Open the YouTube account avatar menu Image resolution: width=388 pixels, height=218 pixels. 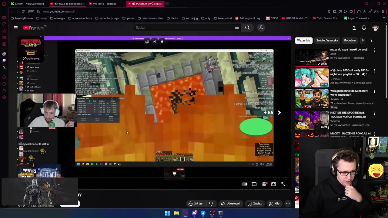[376, 28]
